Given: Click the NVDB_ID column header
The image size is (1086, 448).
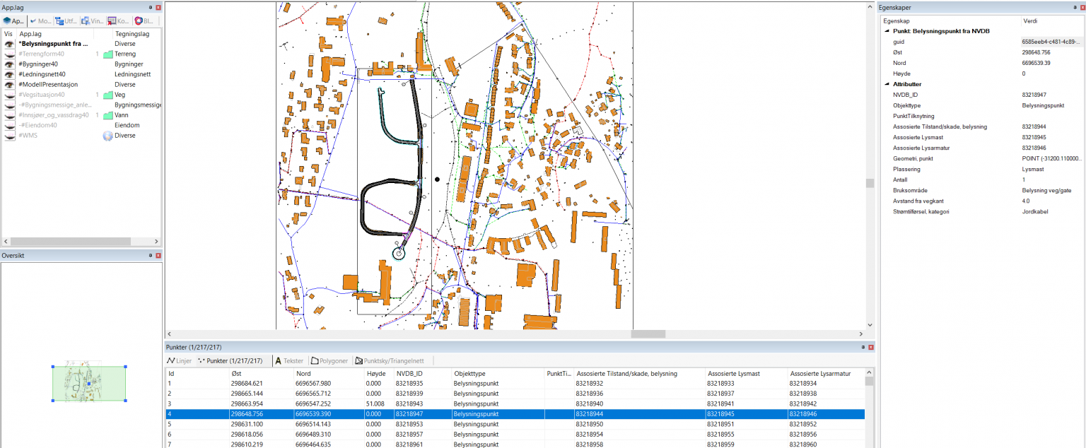Looking at the screenshot, I should coord(409,373).
